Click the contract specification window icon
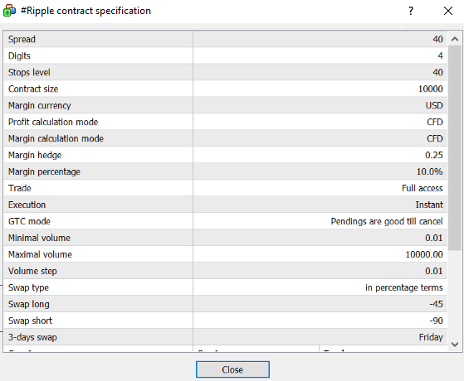This screenshot has height=381, width=464. point(9,11)
